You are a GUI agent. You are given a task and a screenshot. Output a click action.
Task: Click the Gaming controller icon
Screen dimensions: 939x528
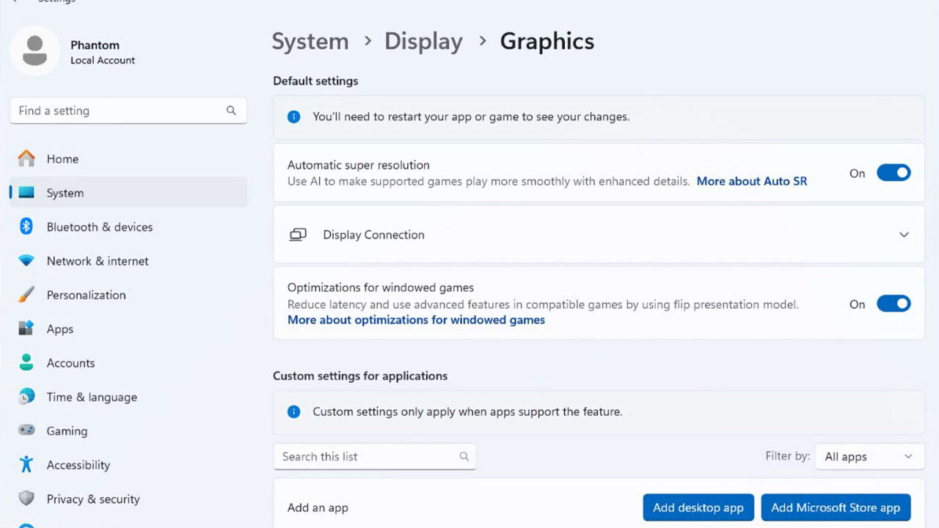(x=26, y=430)
